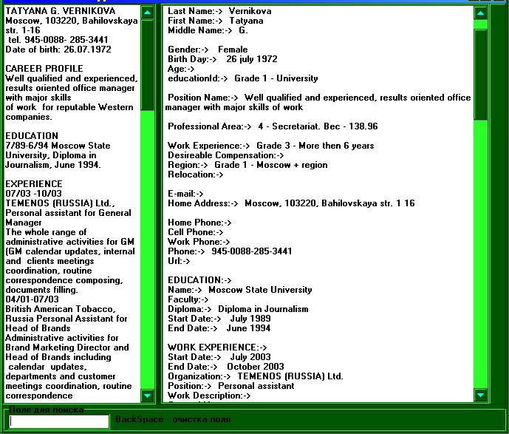The height and width of the screenshot is (434, 509).
Task: Click 'Date of birth: 26.07.1972' line
Action: click(58, 50)
